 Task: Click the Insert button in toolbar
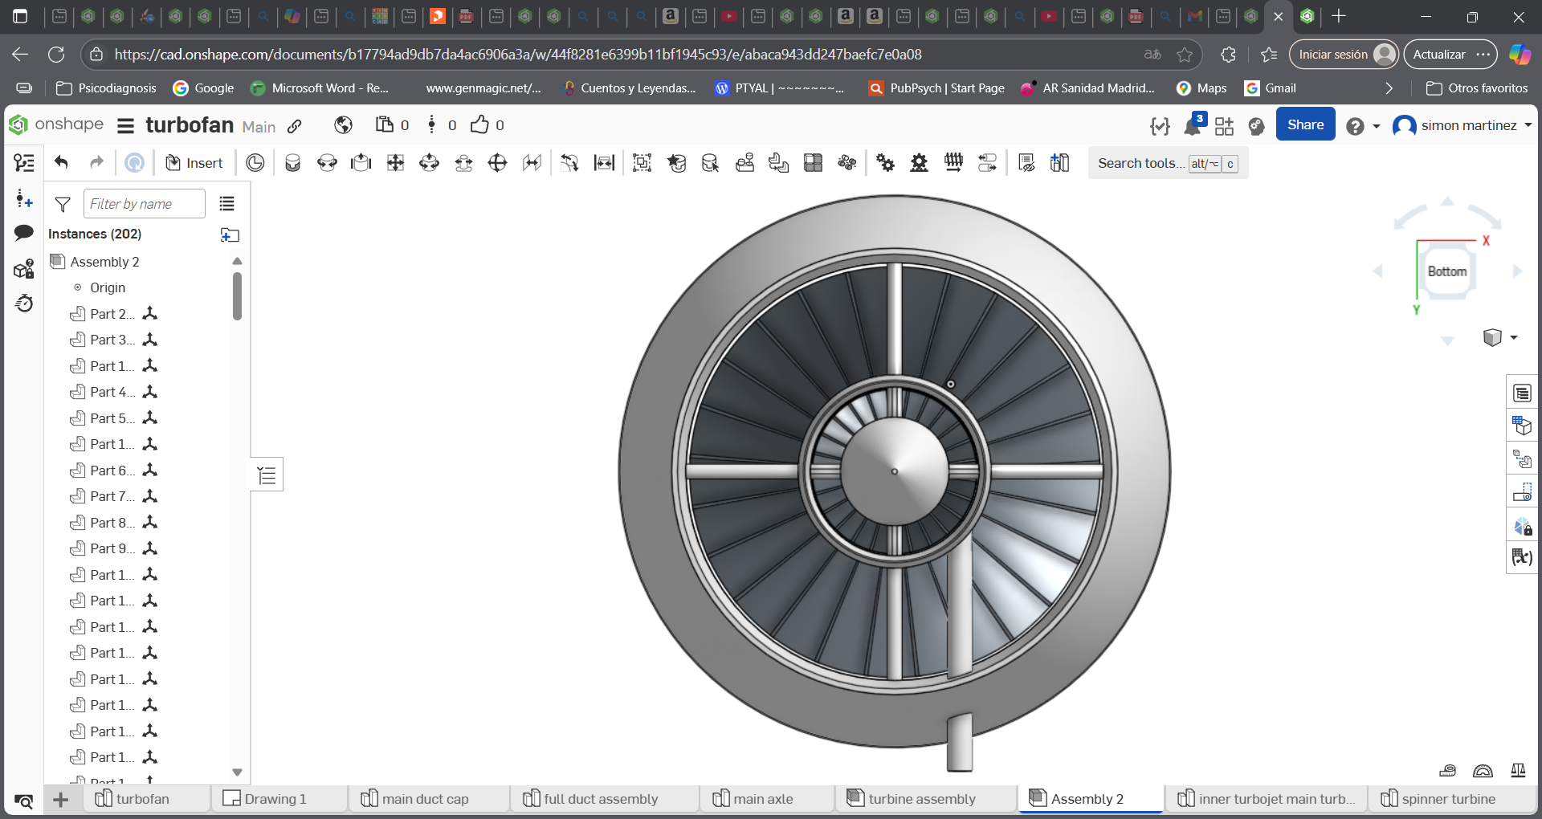coord(194,163)
